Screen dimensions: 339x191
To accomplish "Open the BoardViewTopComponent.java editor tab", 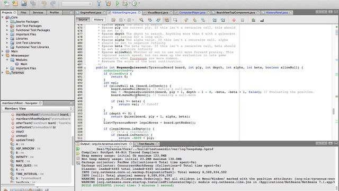I will (x=236, y=13).
